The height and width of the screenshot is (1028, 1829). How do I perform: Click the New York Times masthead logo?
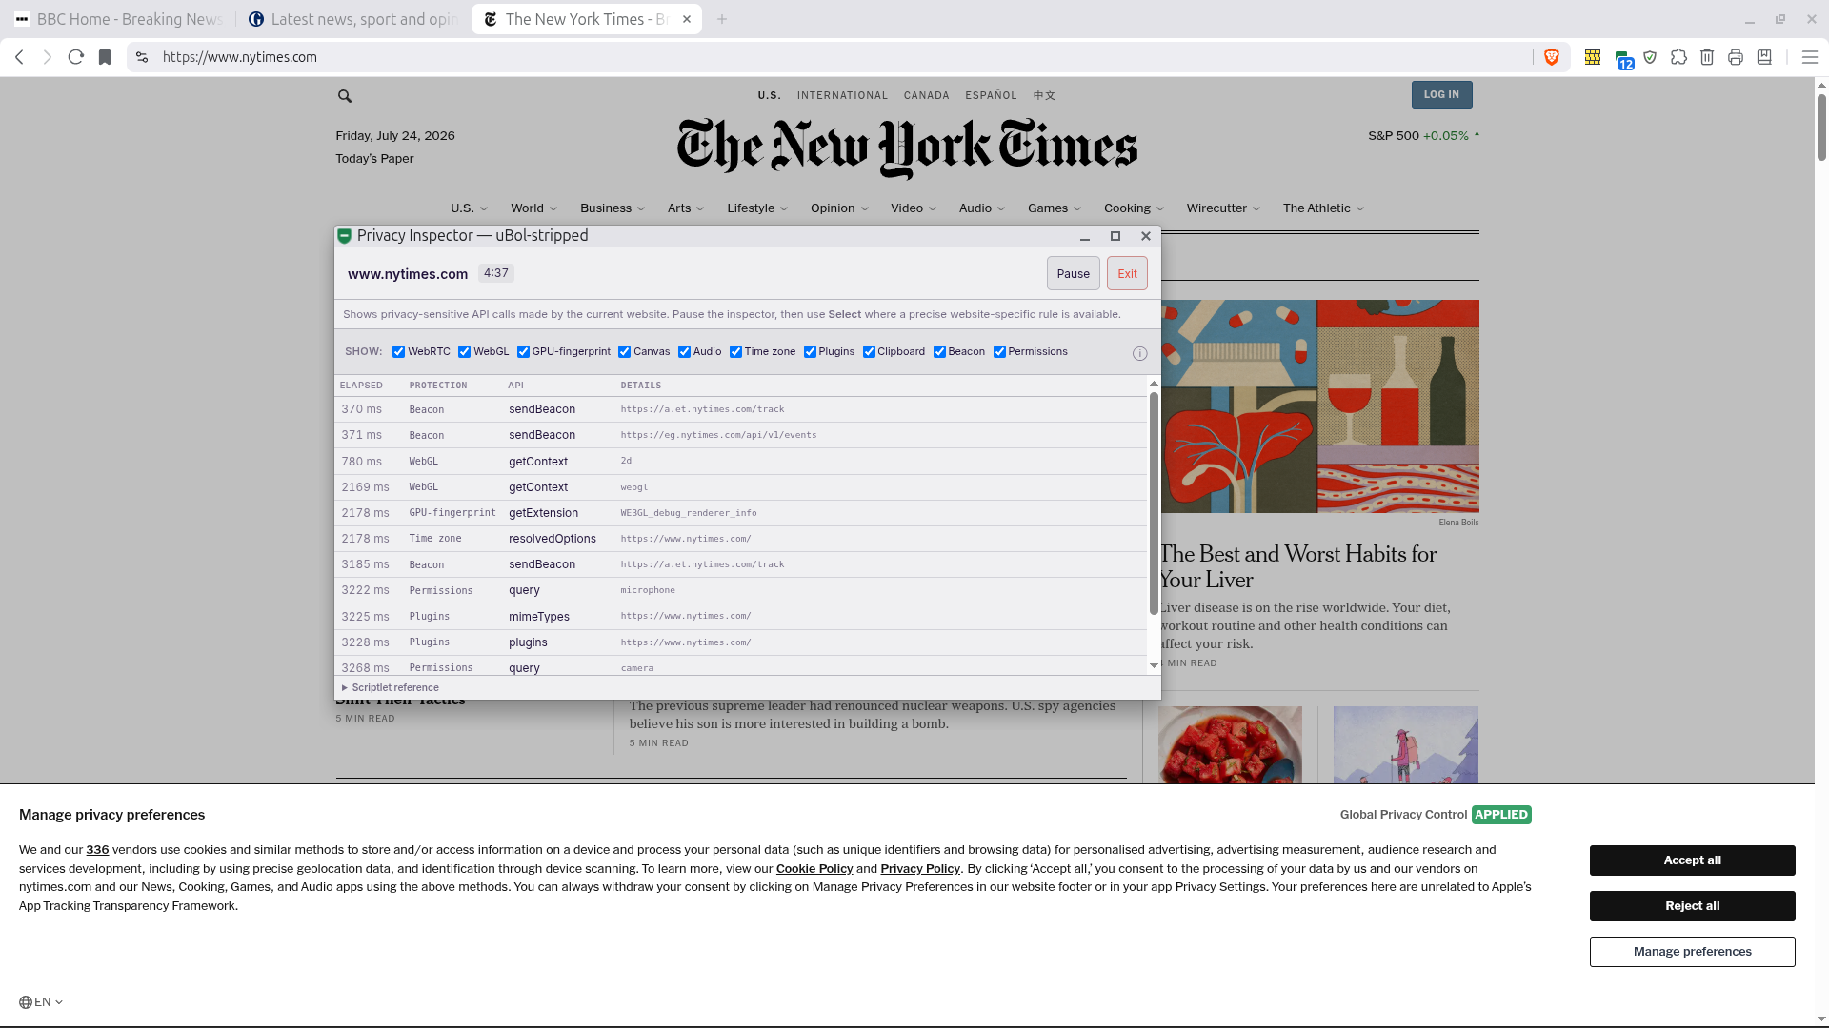pos(908,148)
